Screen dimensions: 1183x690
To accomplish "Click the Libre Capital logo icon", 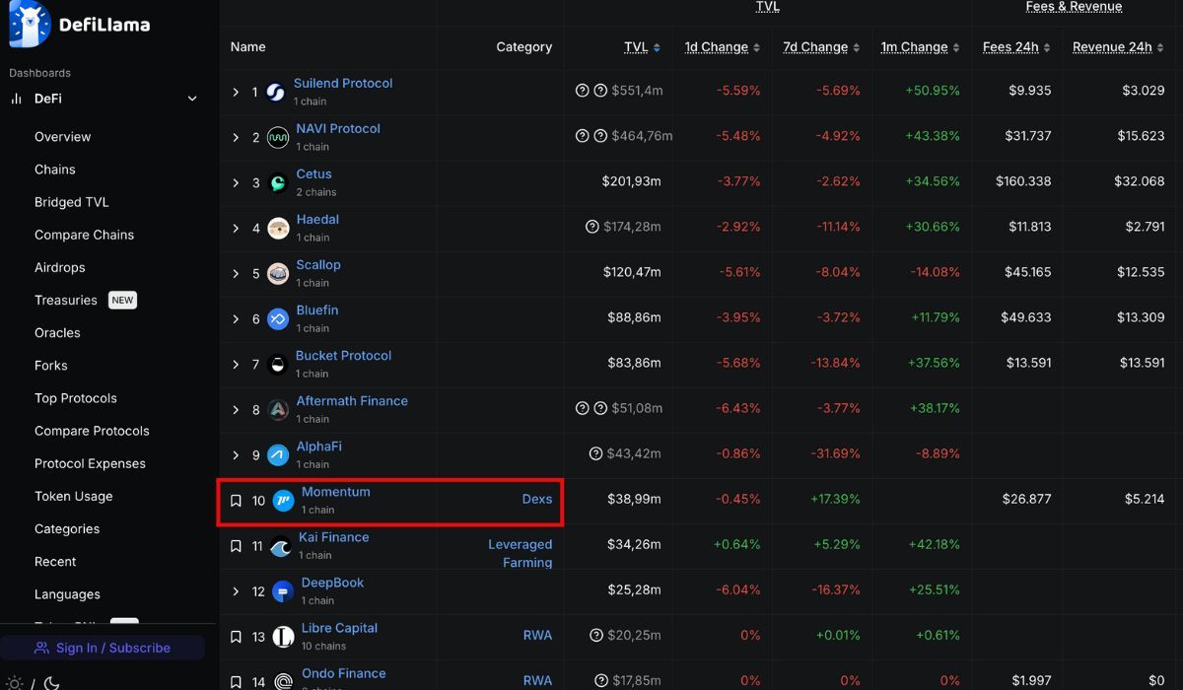I will pyautogui.click(x=283, y=637).
